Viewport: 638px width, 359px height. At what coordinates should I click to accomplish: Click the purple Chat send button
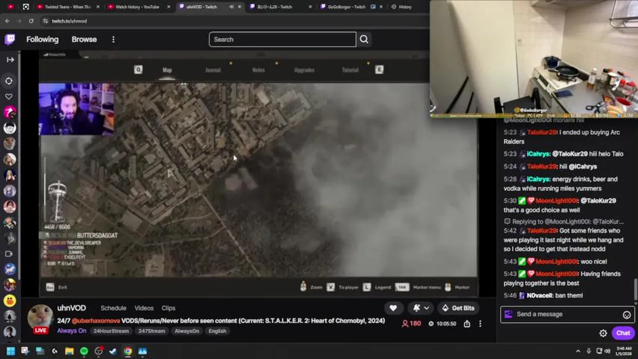click(x=623, y=333)
